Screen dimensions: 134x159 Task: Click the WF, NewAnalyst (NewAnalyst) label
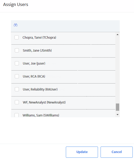click(x=44, y=102)
